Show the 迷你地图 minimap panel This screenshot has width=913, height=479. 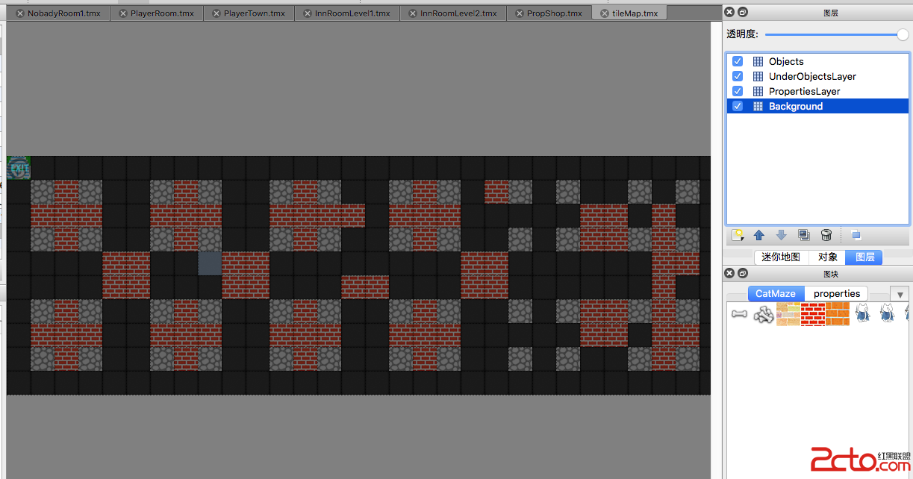coord(781,257)
